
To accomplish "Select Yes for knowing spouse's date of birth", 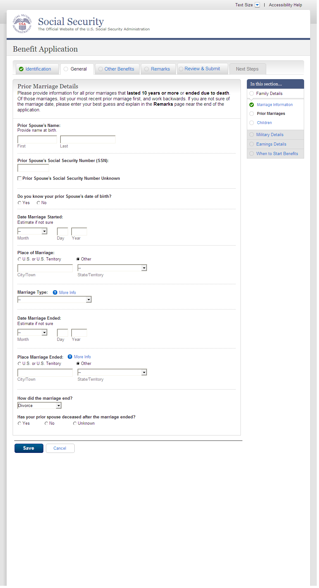I will 20,203.
